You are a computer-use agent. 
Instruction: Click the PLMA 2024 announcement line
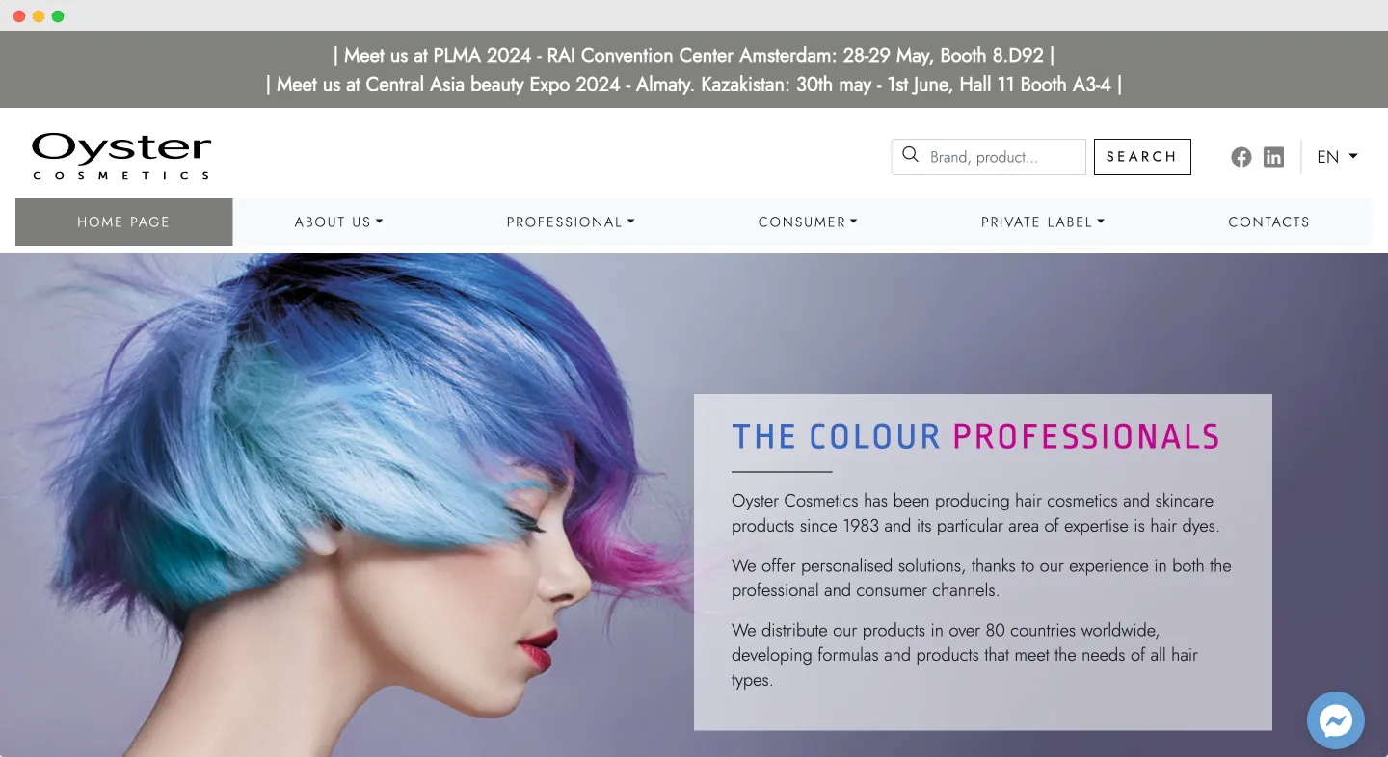pyautogui.click(x=694, y=56)
